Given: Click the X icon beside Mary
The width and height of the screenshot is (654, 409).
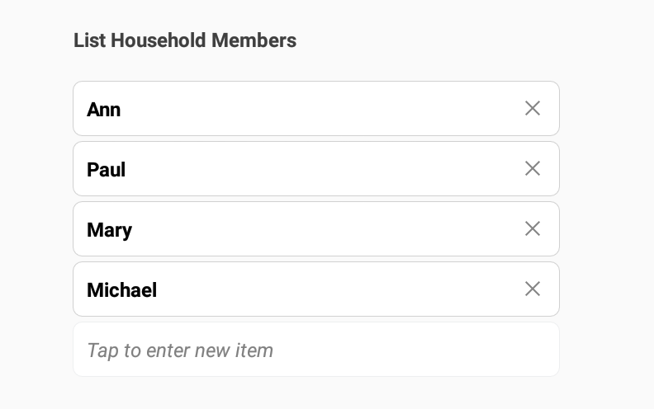Looking at the screenshot, I should click(x=533, y=228).
